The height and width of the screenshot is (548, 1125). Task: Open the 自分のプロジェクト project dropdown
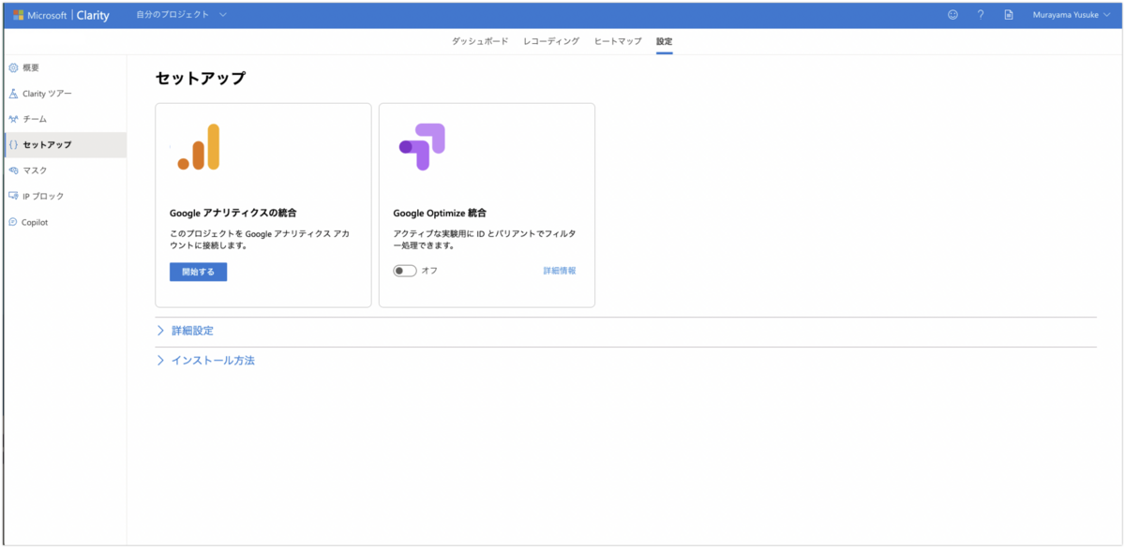[x=181, y=15]
